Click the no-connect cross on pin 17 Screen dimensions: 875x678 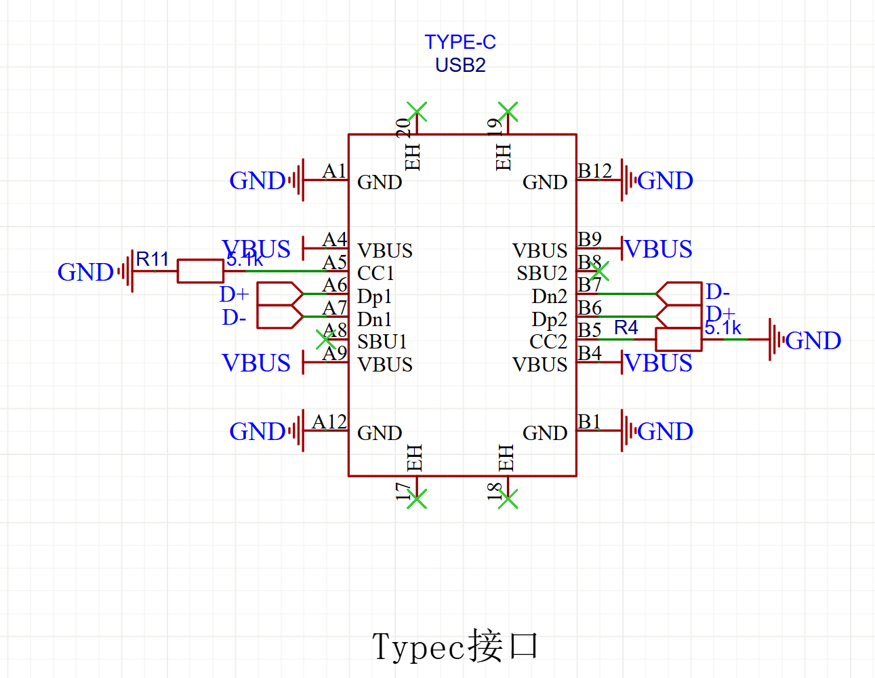click(417, 499)
